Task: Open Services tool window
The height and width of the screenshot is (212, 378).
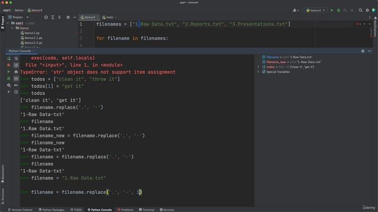Action: (x=167, y=210)
